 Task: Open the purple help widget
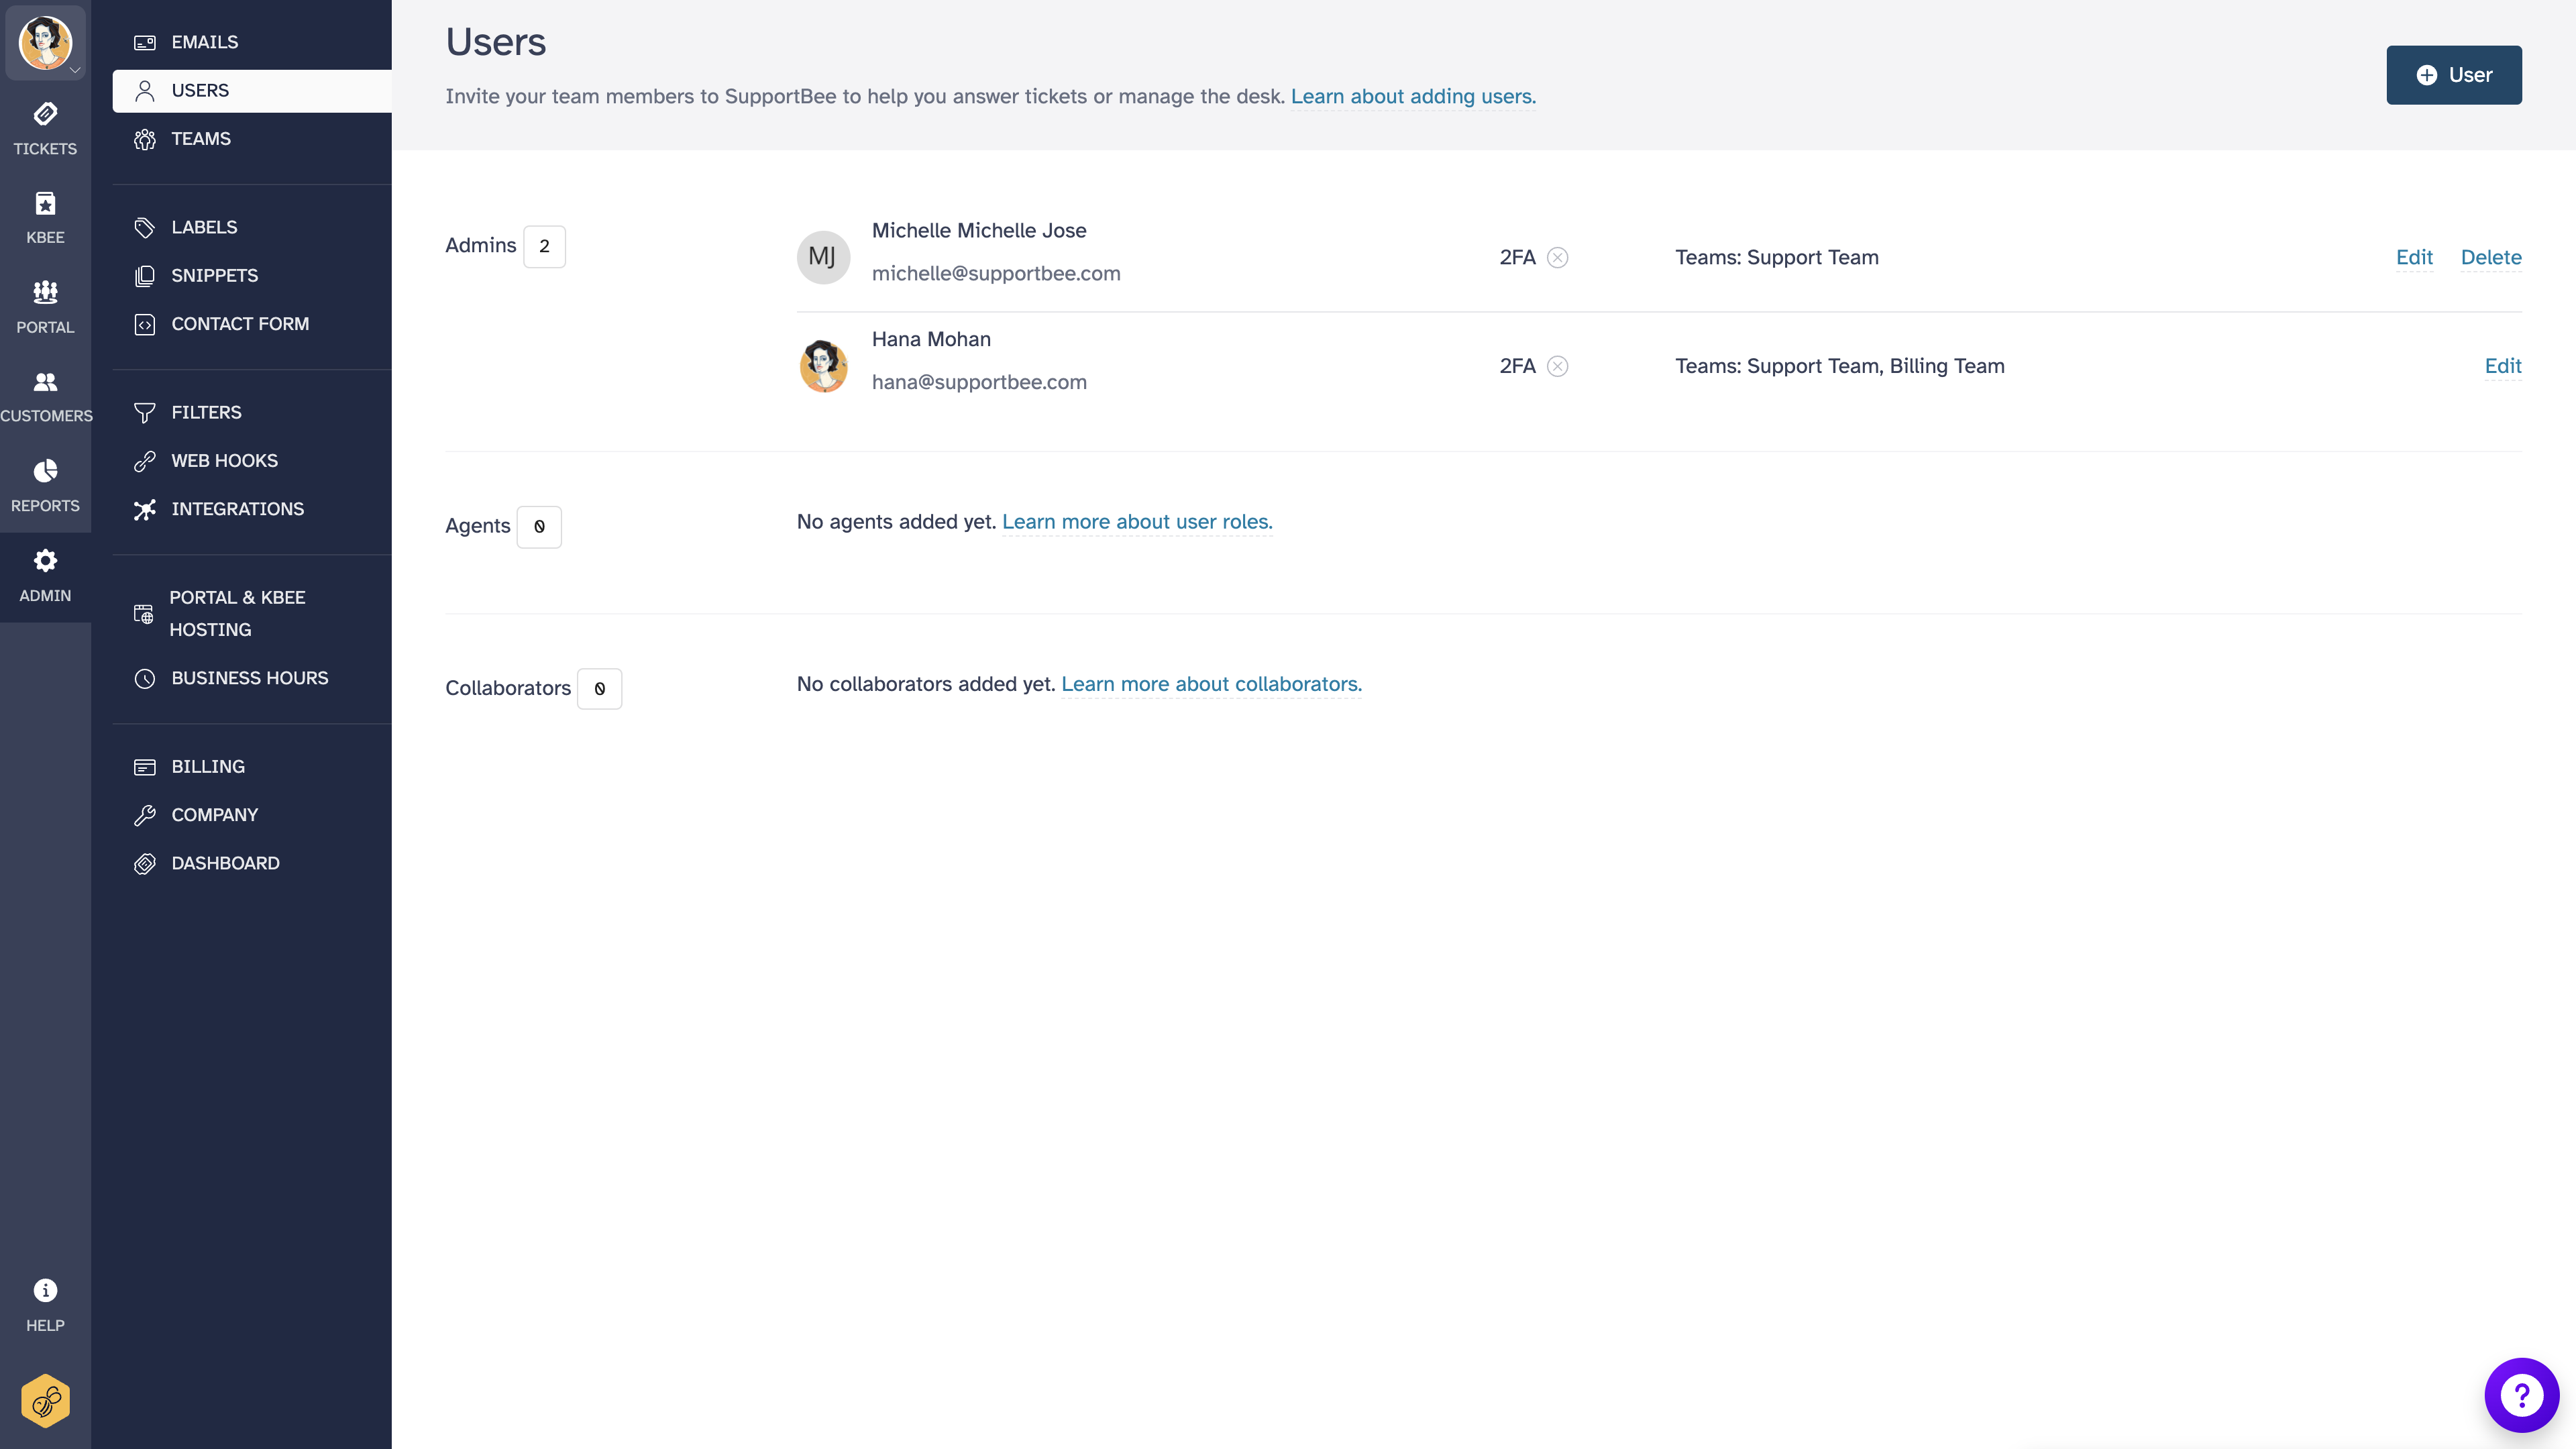click(2521, 1394)
